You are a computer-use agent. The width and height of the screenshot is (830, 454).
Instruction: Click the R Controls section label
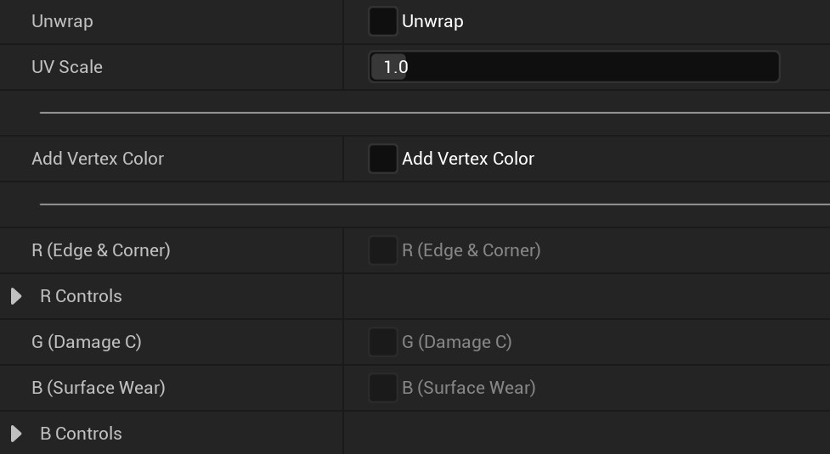point(81,296)
